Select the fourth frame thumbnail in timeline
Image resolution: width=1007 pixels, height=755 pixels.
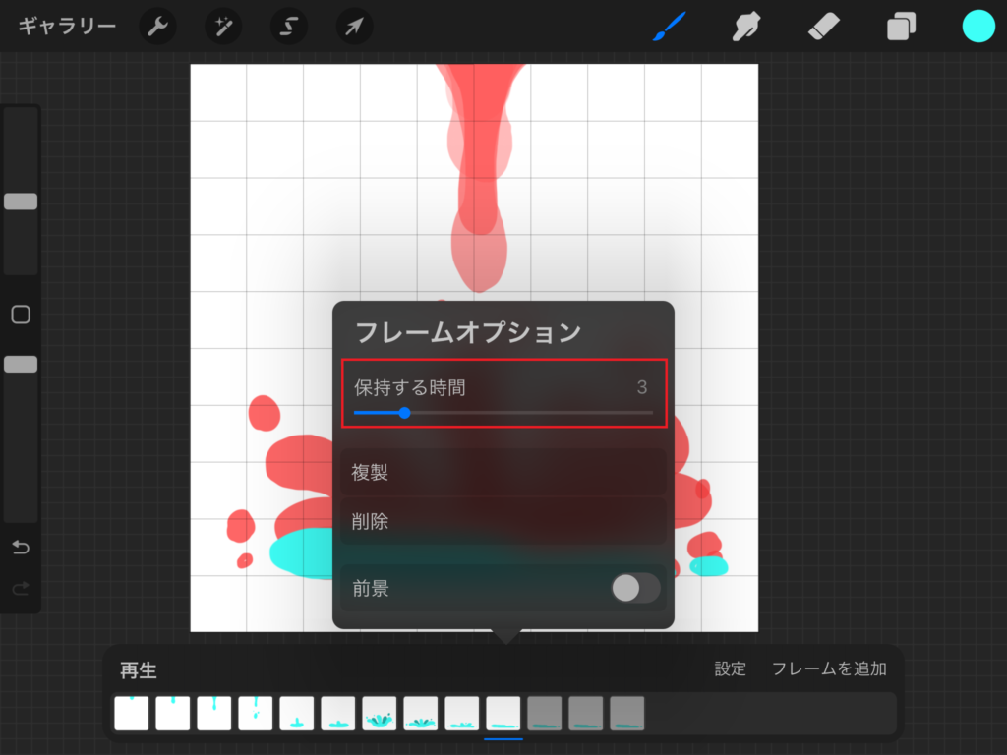tap(256, 714)
